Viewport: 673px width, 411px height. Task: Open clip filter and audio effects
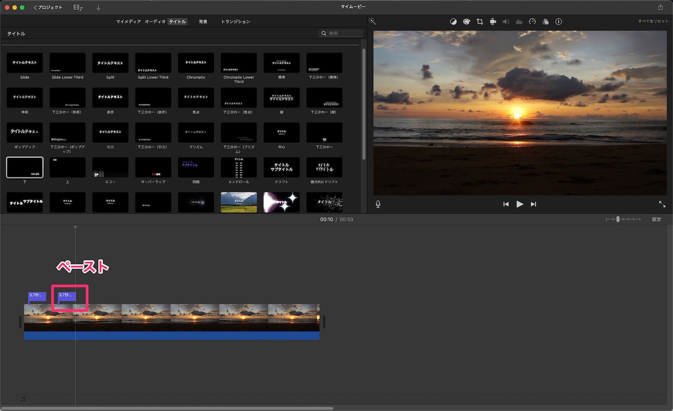click(545, 22)
